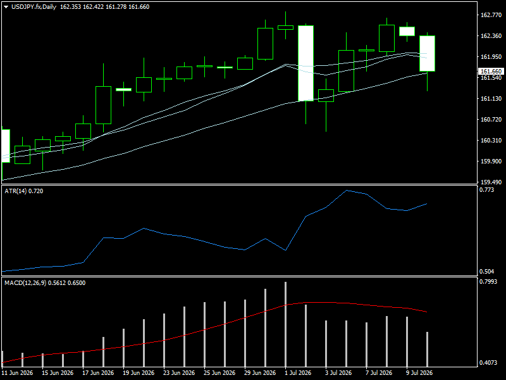
Task: Click ATR scale maximum 0.773
Action: 486,189
